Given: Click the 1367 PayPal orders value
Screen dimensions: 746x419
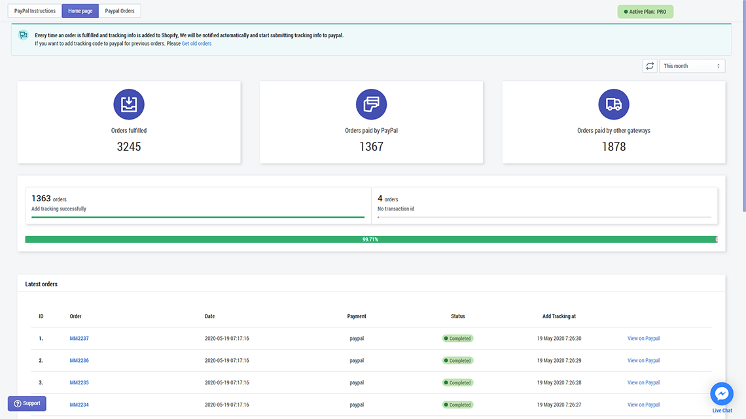Looking at the screenshot, I should click(371, 147).
